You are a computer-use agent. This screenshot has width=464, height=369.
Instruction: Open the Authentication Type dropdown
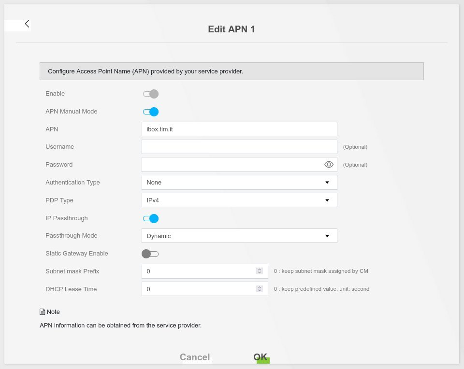239,183
